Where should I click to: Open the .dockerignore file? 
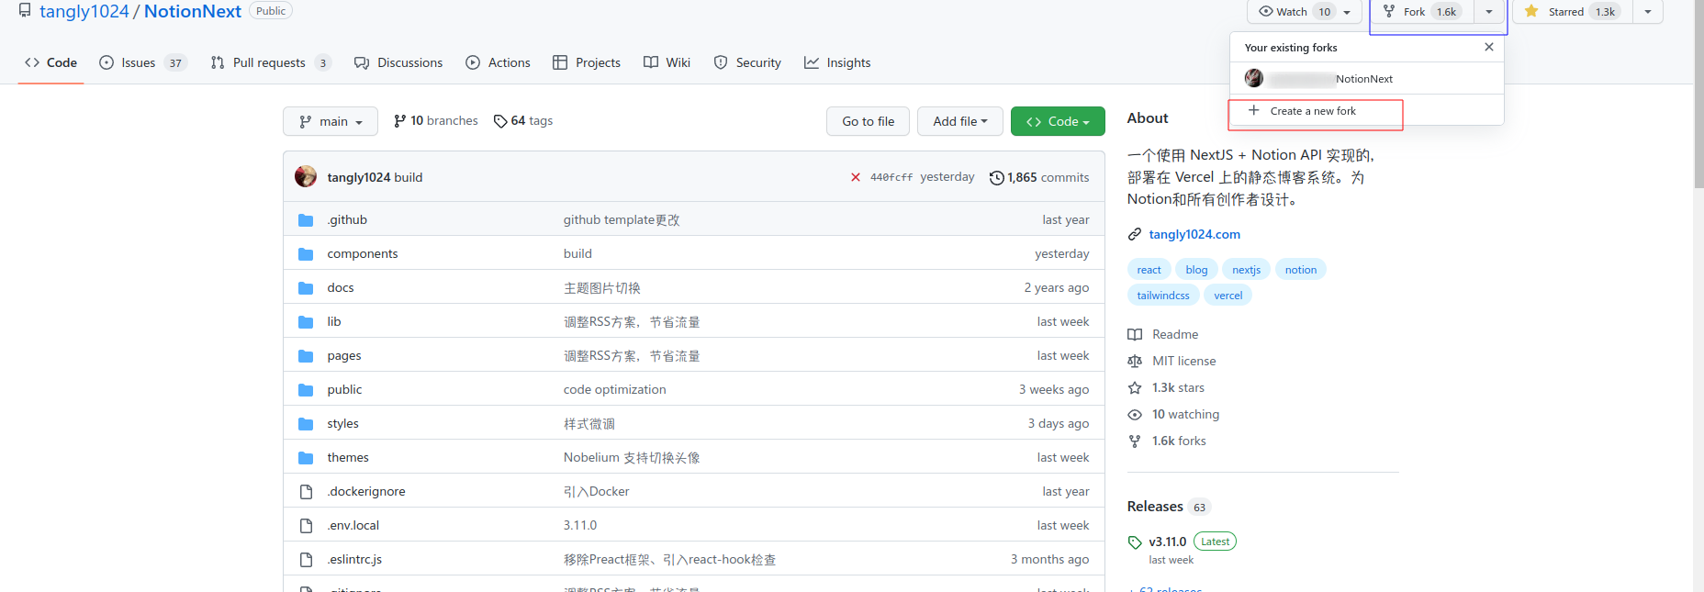[x=366, y=491]
